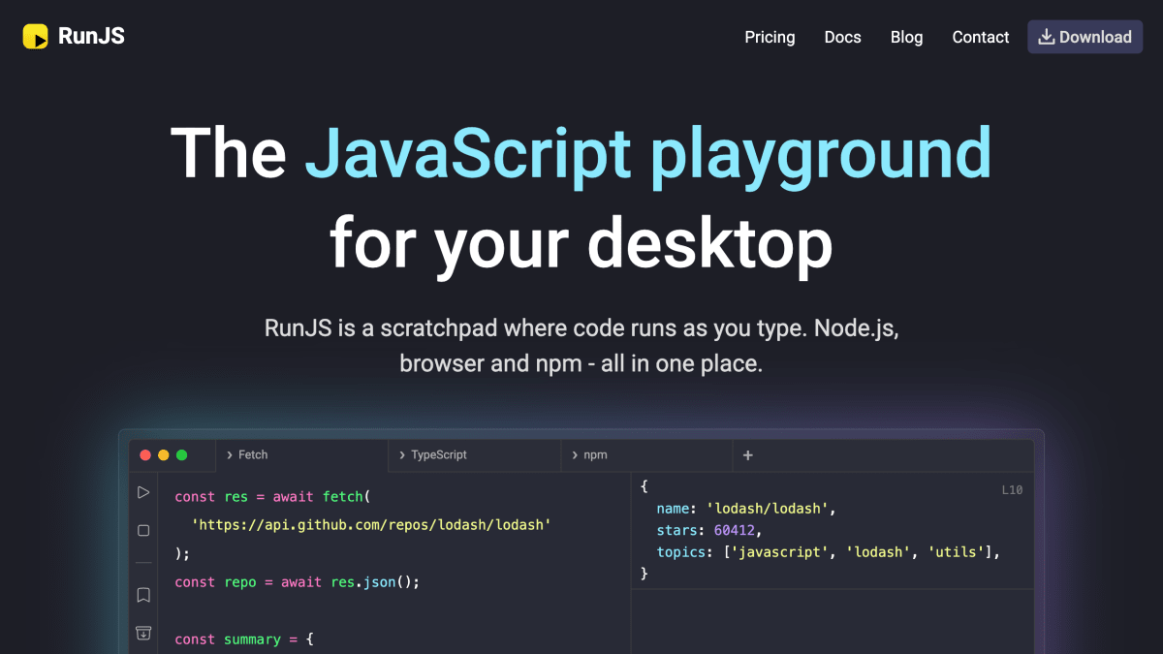Open the Pricing page
This screenshot has width=1163, height=654.
(x=770, y=37)
